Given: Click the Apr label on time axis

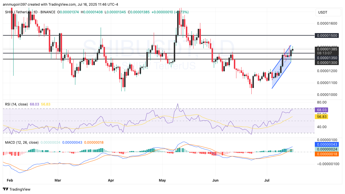Looking at the screenshot, I should pos(111,180).
